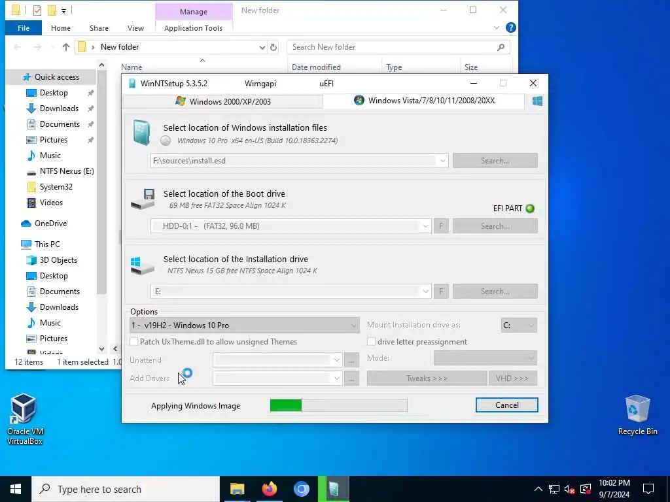Open the Windows 10 Pro edition dropdown
This screenshot has height=502, width=670.
pyautogui.click(x=245, y=326)
